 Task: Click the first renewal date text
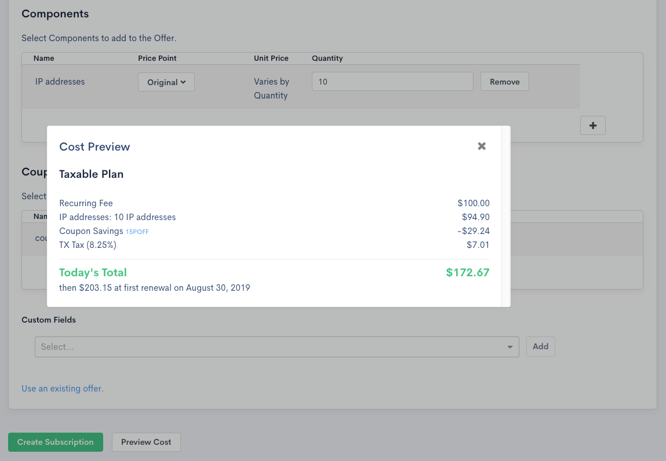coord(155,288)
